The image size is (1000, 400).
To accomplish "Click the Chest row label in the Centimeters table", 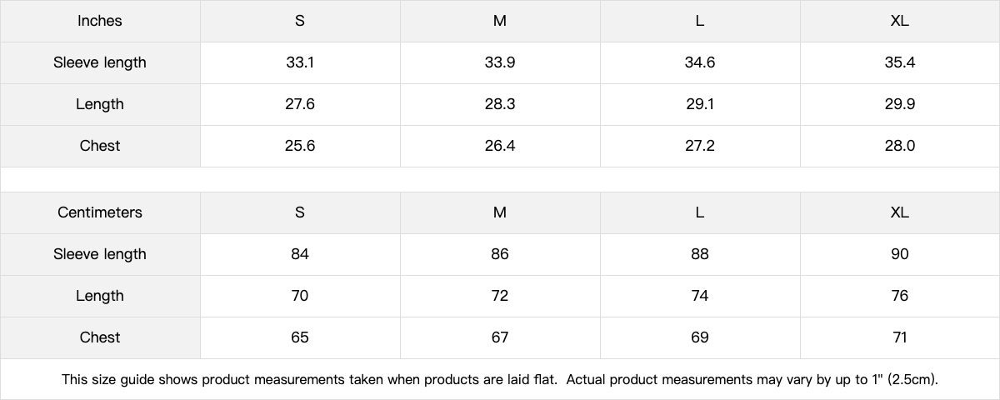I will [100, 337].
